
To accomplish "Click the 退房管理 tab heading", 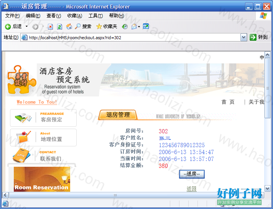I will tap(118, 115).
